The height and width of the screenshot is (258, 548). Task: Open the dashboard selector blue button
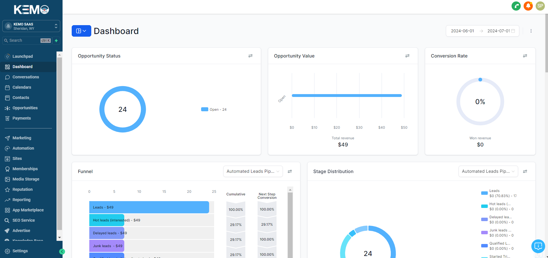pos(81,31)
